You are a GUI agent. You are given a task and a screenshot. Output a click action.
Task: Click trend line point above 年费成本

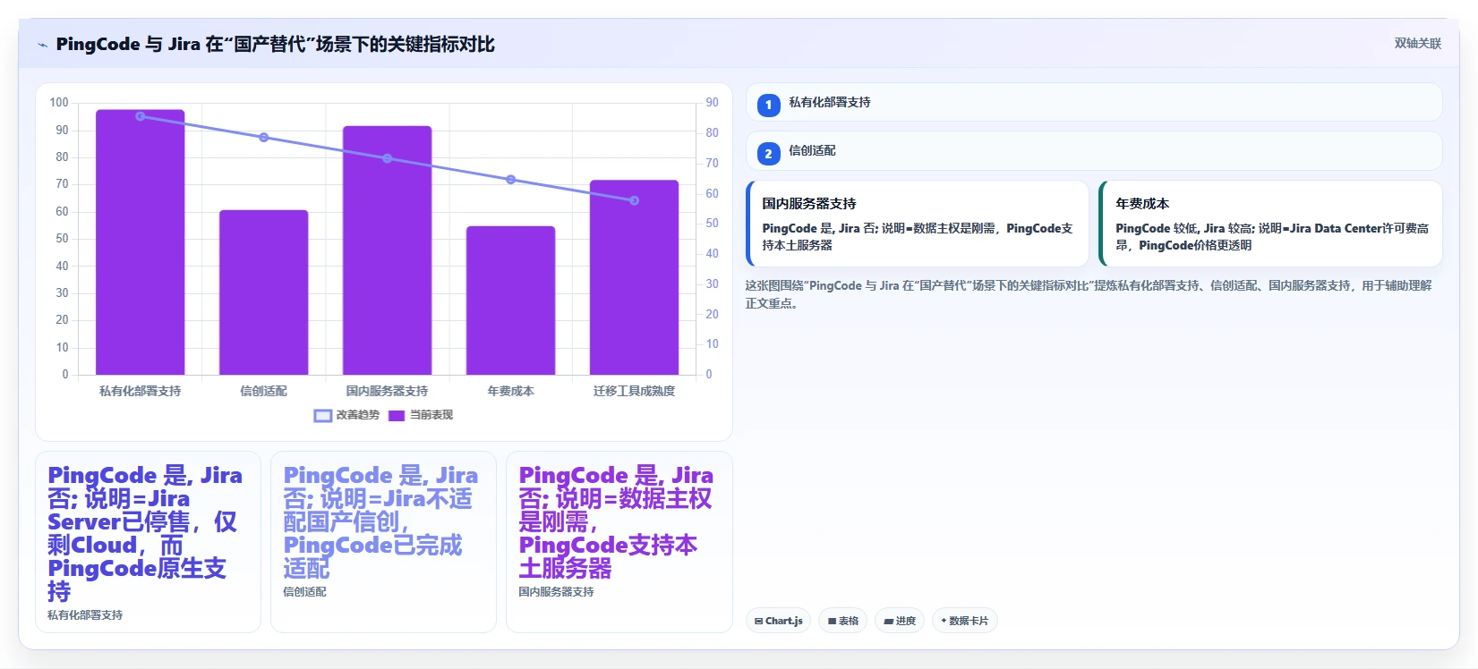pos(511,180)
